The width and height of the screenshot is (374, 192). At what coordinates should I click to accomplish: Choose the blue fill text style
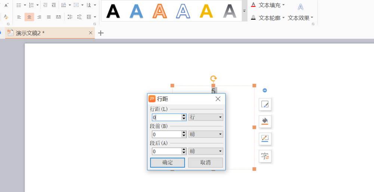point(137,11)
